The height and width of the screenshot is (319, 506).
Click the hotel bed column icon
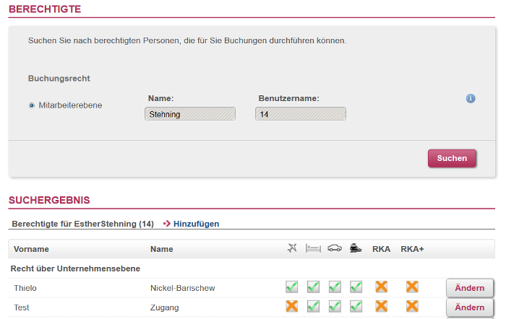pos(313,248)
